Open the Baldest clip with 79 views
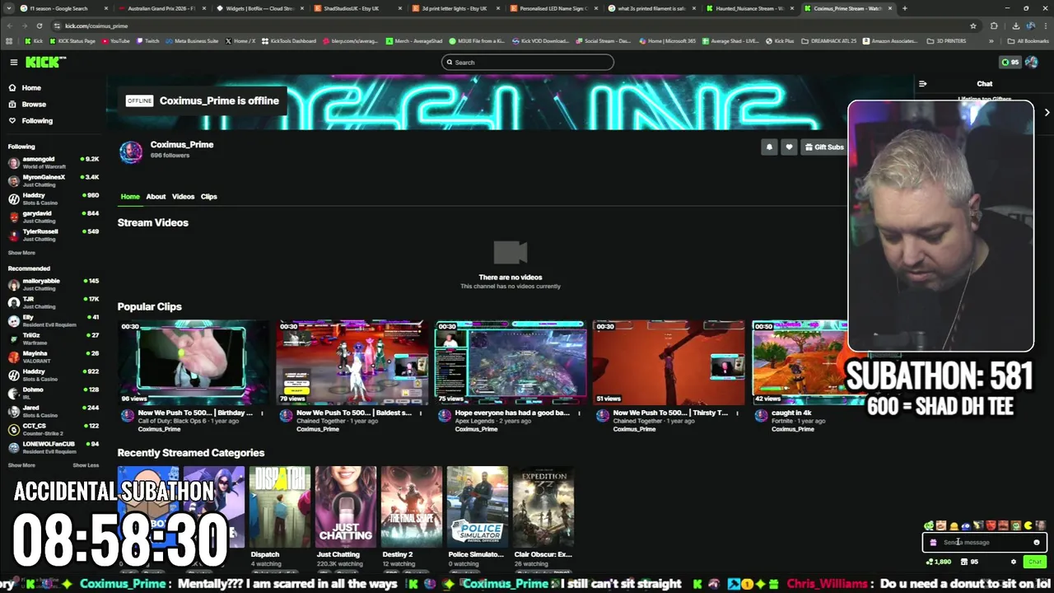This screenshot has height=593, width=1054. pos(352,362)
